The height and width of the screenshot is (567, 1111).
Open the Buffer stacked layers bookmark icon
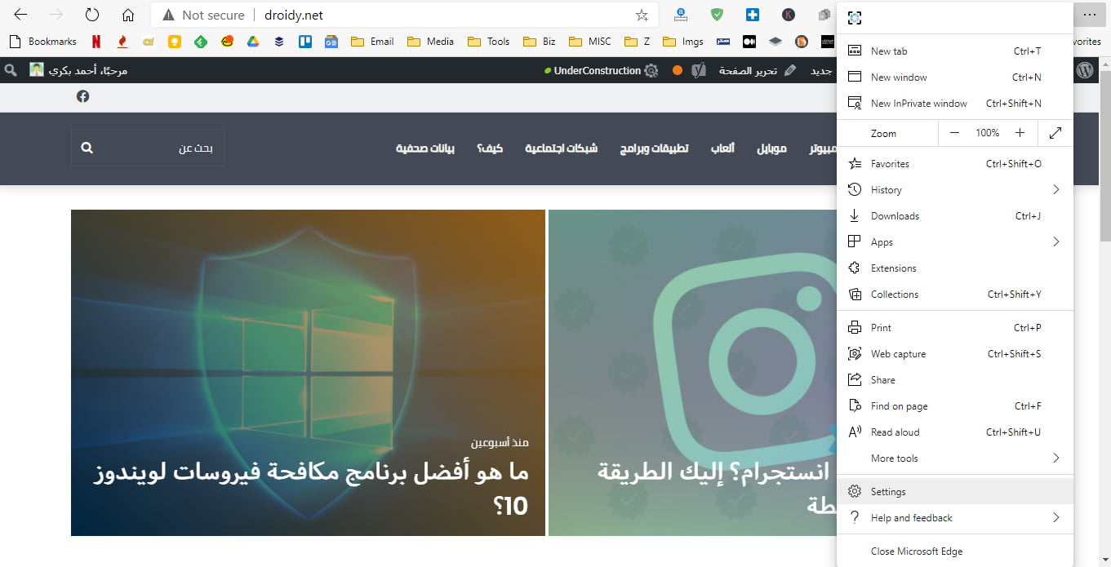(x=279, y=42)
